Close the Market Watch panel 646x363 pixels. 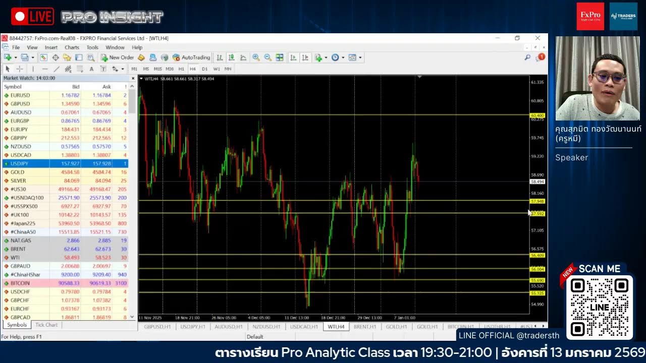pos(133,78)
